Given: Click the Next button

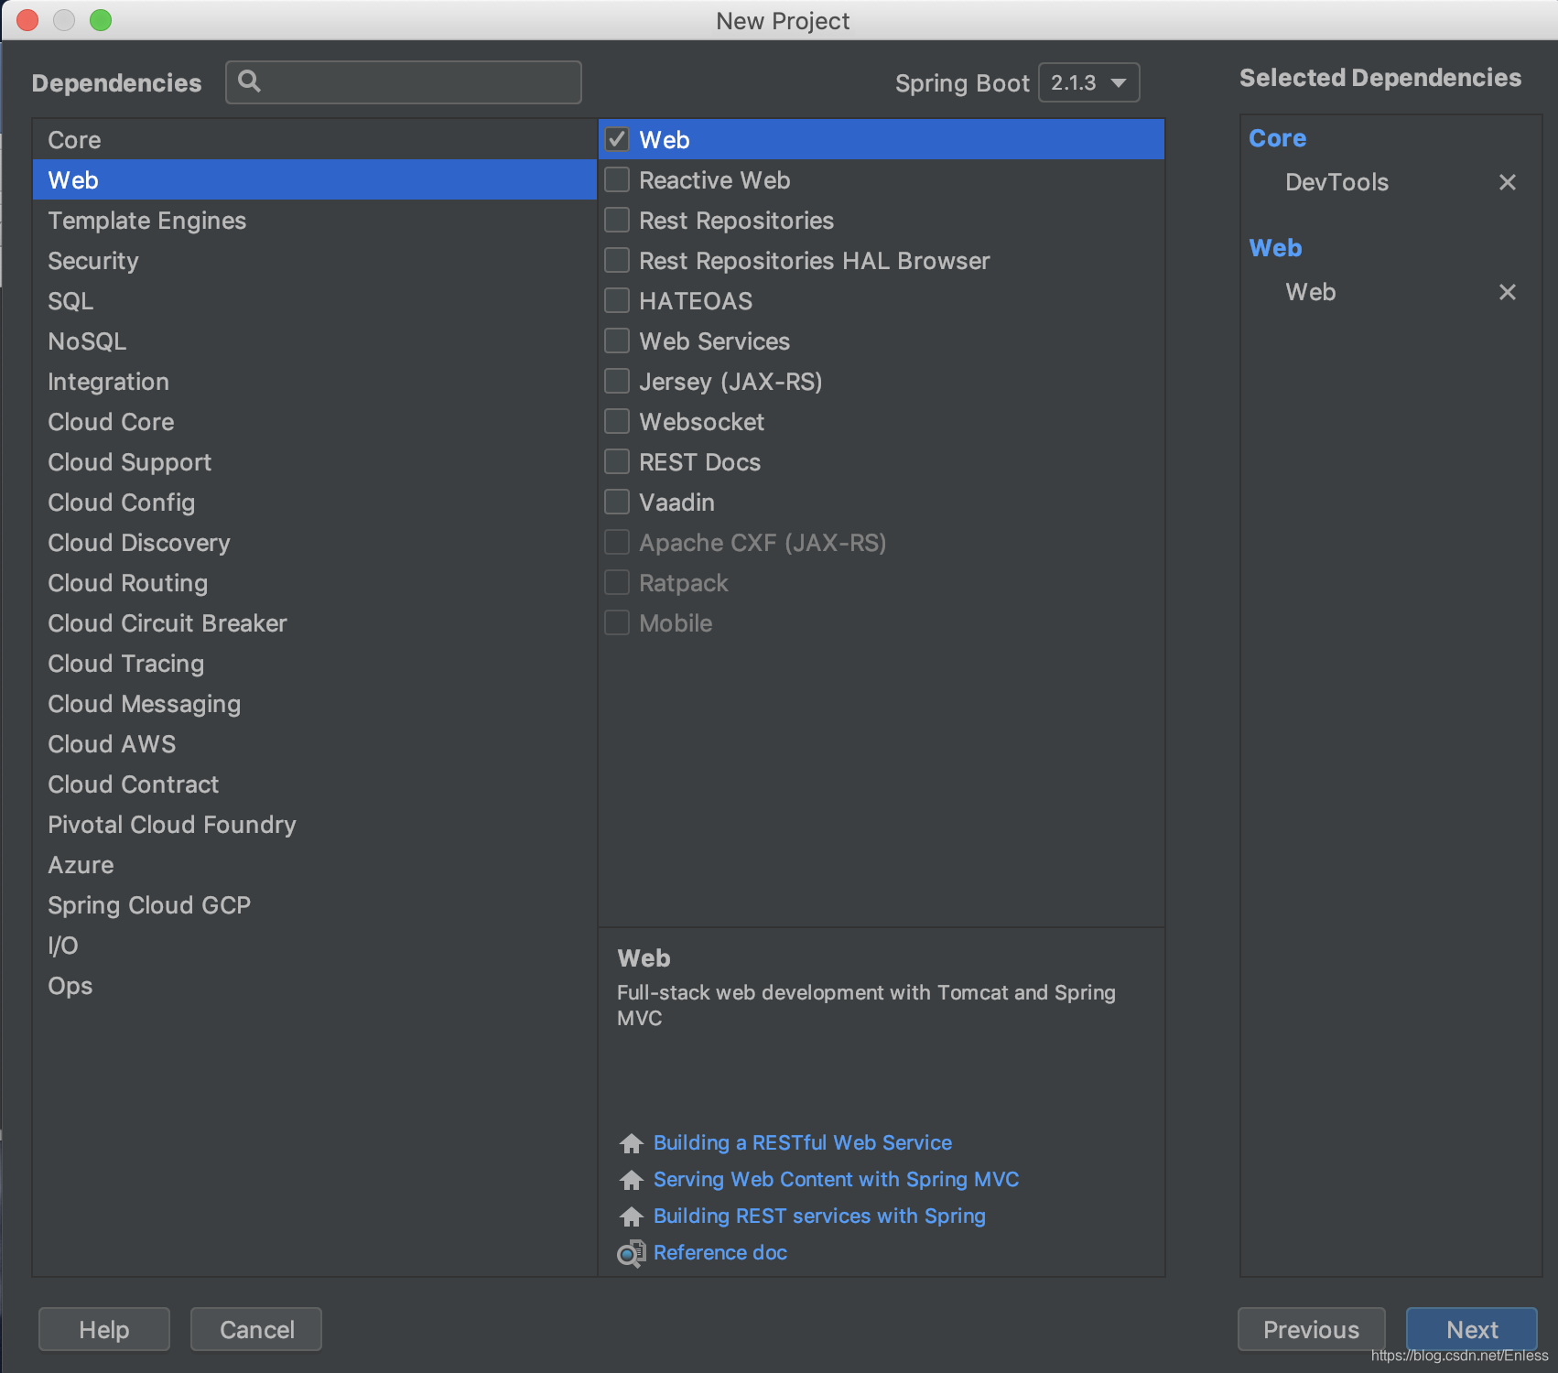Looking at the screenshot, I should point(1471,1329).
